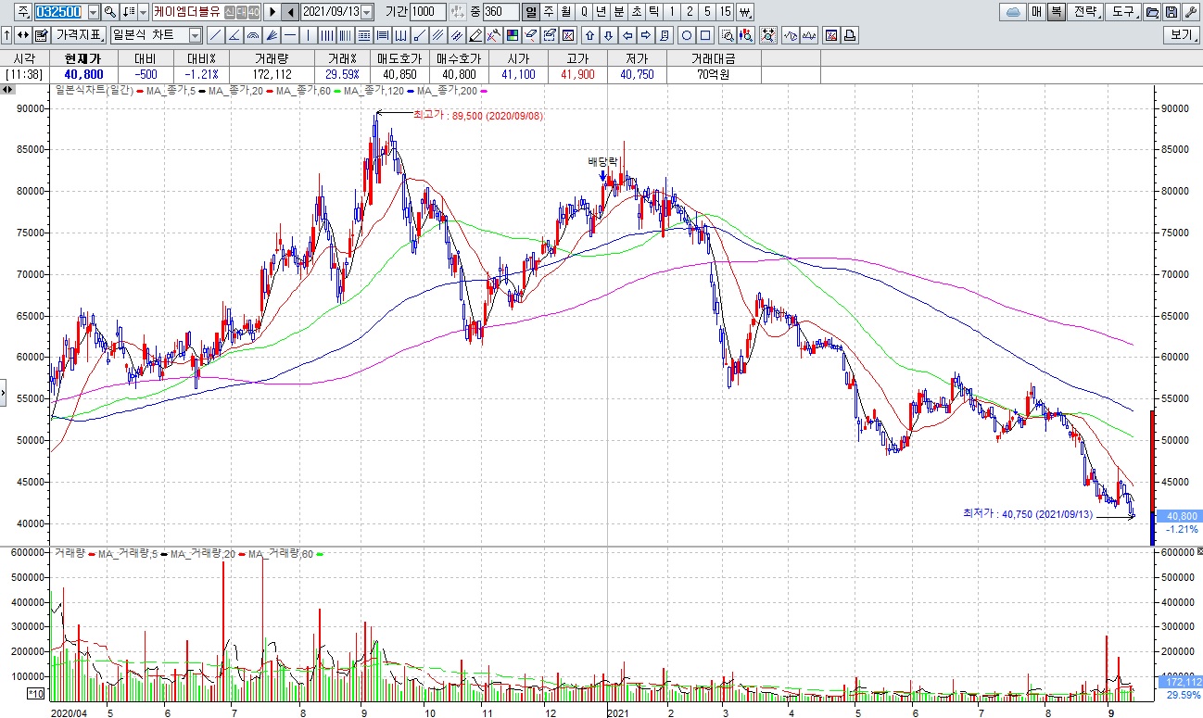The width and height of the screenshot is (1203, 718).
Task: Click the color palette grid icon
Action: [512, 35]
